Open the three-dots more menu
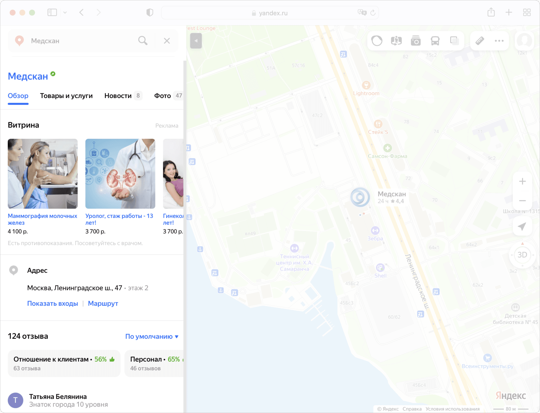Screen dimensions: 540x413 (x=499, y=41)
